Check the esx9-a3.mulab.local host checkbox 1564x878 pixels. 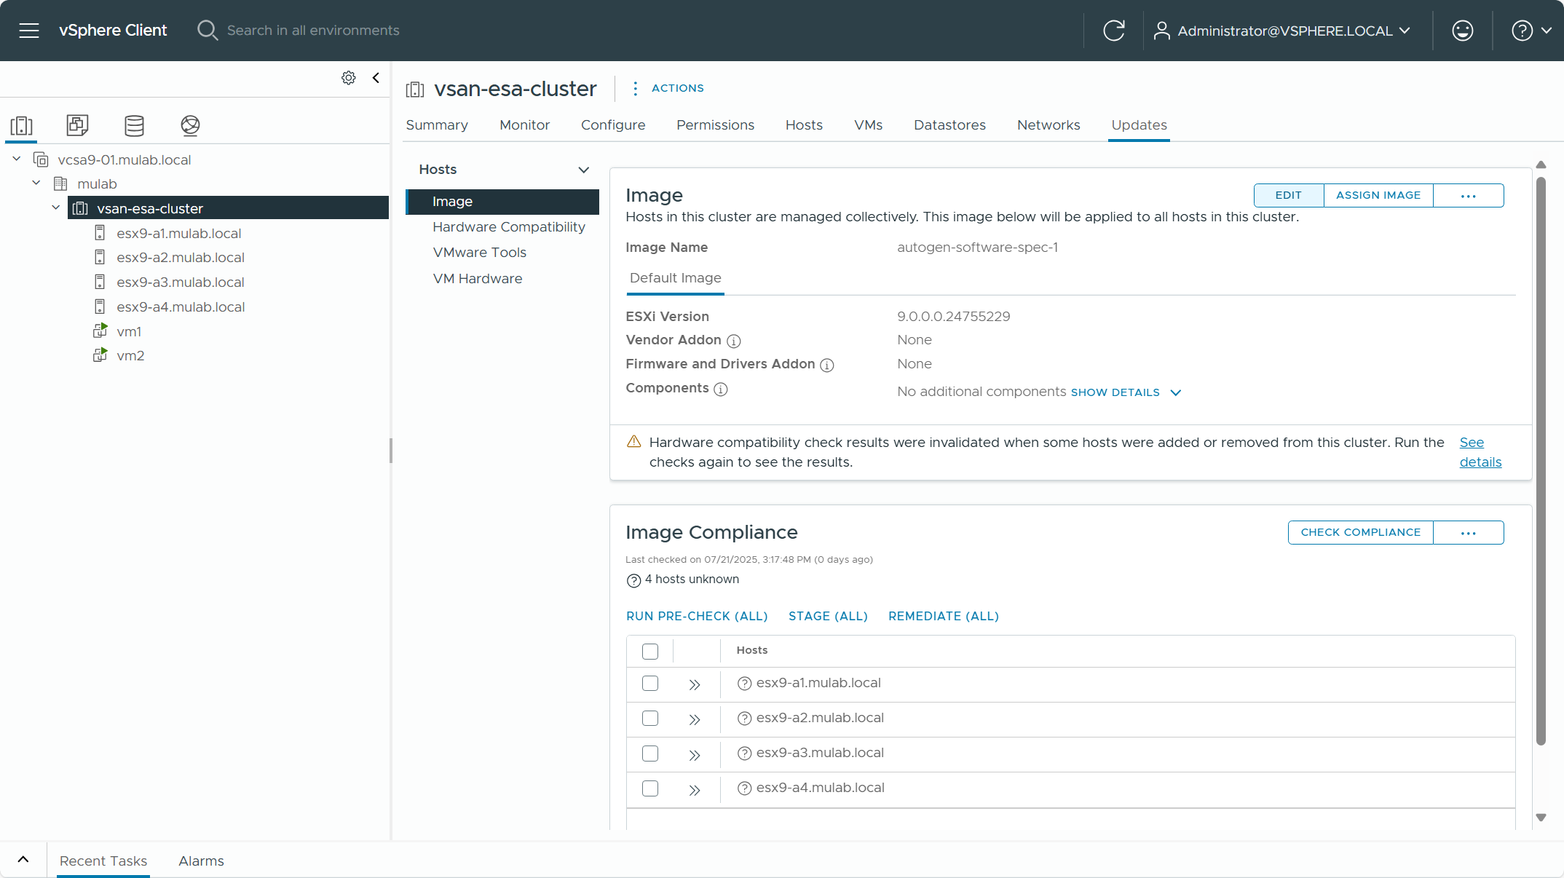pos(650,754)
